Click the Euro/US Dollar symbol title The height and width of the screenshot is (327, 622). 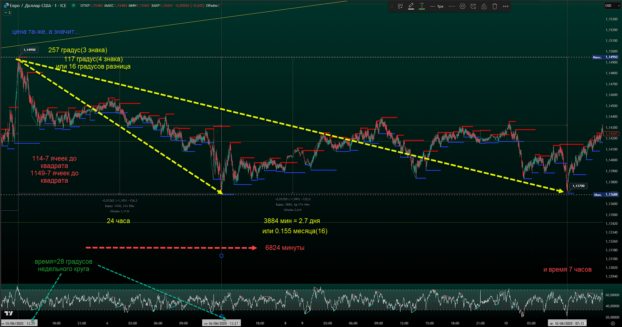tap(38, 6)
